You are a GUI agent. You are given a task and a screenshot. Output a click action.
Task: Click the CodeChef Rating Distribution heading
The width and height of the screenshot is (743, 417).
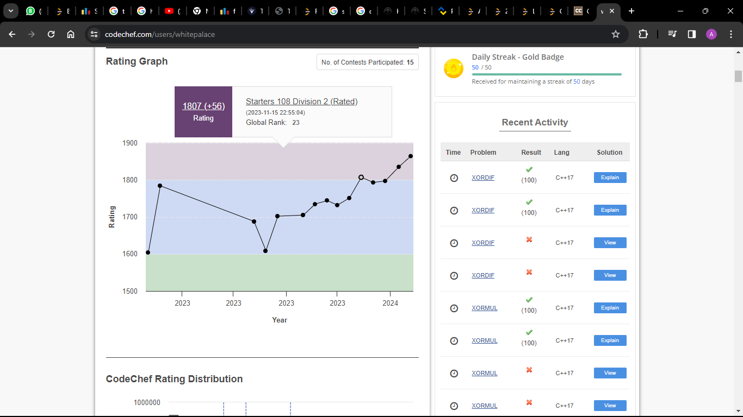point(174,379)
